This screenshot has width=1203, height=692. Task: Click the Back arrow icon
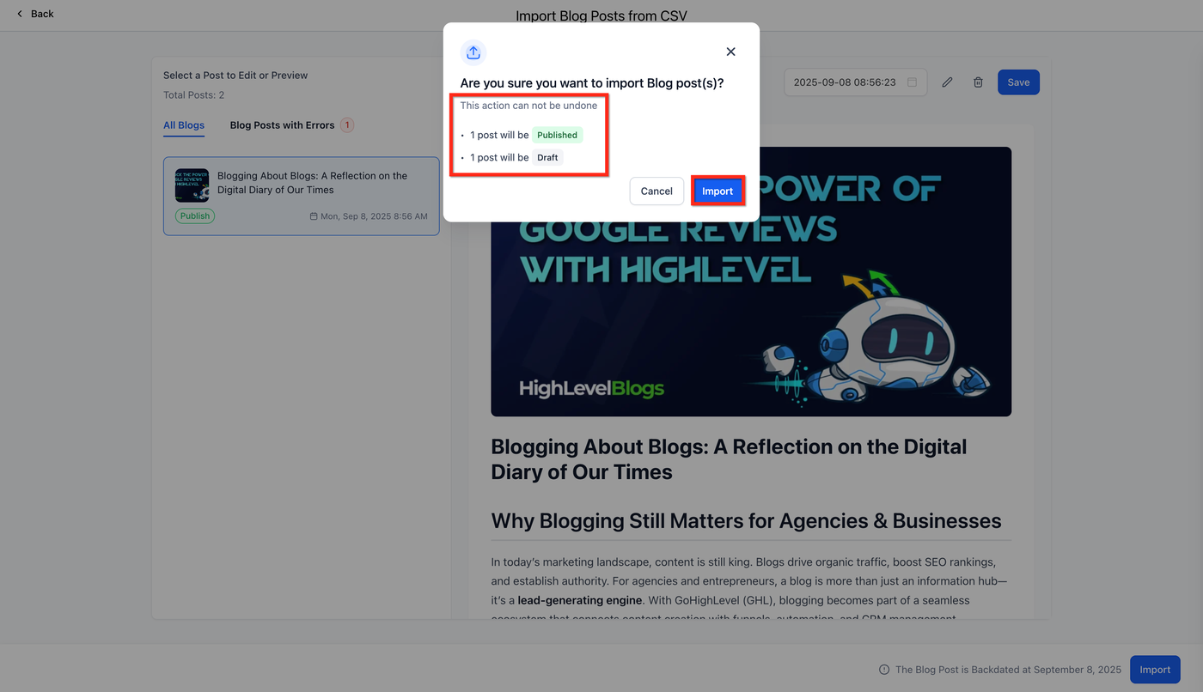click(x=20, y=14)
